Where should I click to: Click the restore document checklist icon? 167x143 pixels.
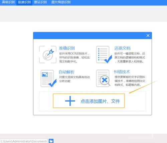[104, 54]
